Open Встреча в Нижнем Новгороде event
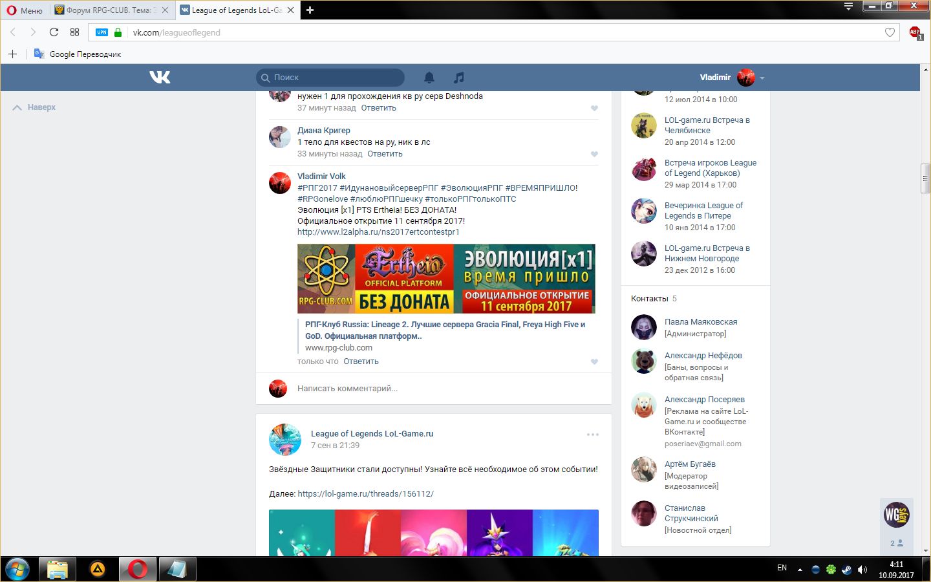 click(707, 253)
